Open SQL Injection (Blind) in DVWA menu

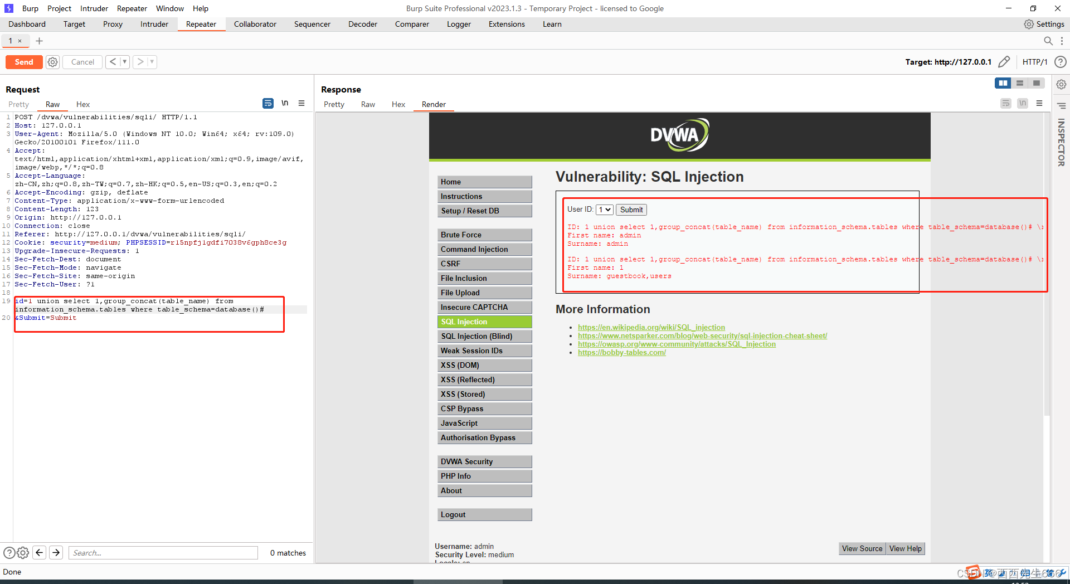pyautogui.click(x=485, y=336)
